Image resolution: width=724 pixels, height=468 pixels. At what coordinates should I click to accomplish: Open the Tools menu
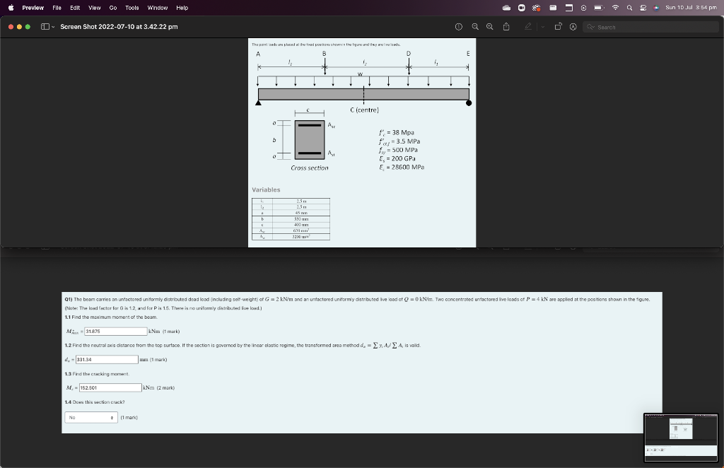[131, 8]
